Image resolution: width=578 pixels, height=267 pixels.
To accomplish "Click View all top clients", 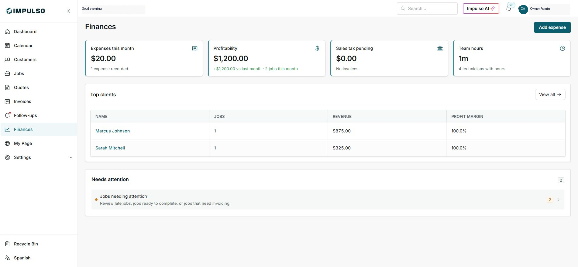I will tap(550, 94).
